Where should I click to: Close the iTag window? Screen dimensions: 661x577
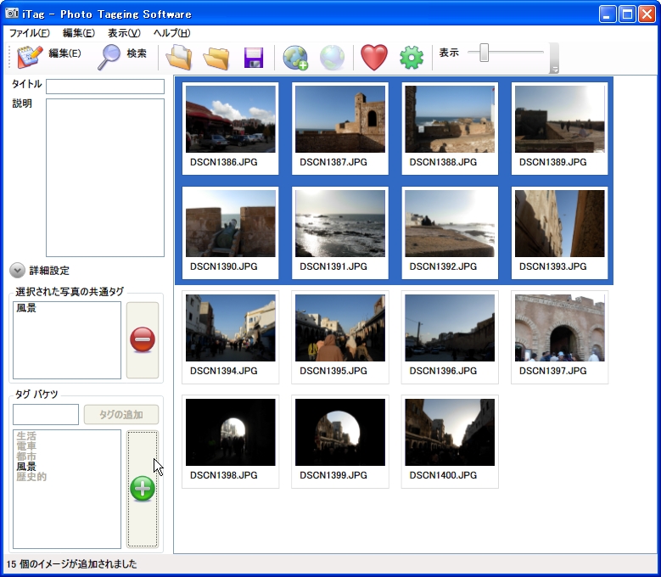647,14
